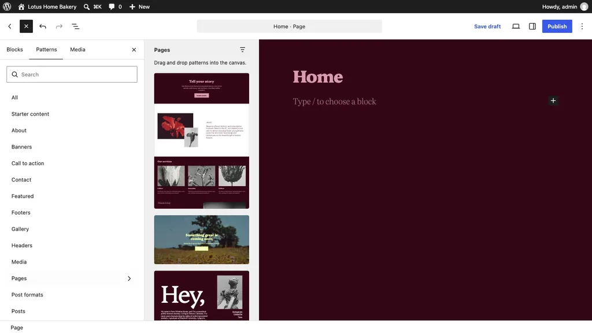Close the inserter panel with X

134,50
